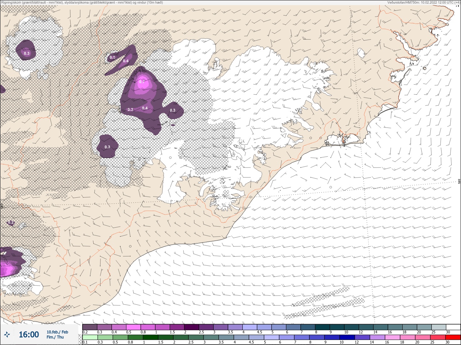Click the wind icon beside the 16:00 time
Image resolution: width=461 pixels, height=345 pixels.
coord(7,335)
